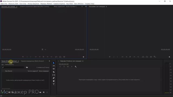Go to In point in Source monitor
173x97 pixels.
36,57
